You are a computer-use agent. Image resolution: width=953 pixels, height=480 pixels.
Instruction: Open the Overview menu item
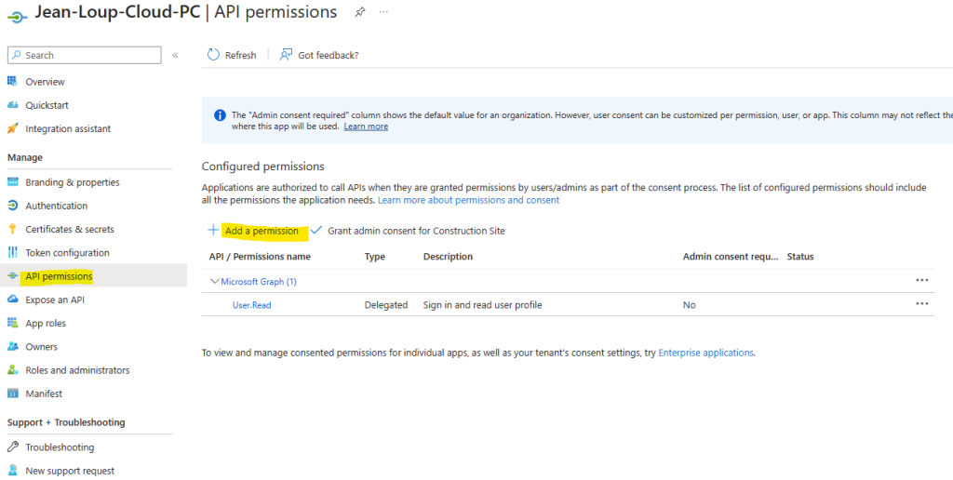coord(45,82)
